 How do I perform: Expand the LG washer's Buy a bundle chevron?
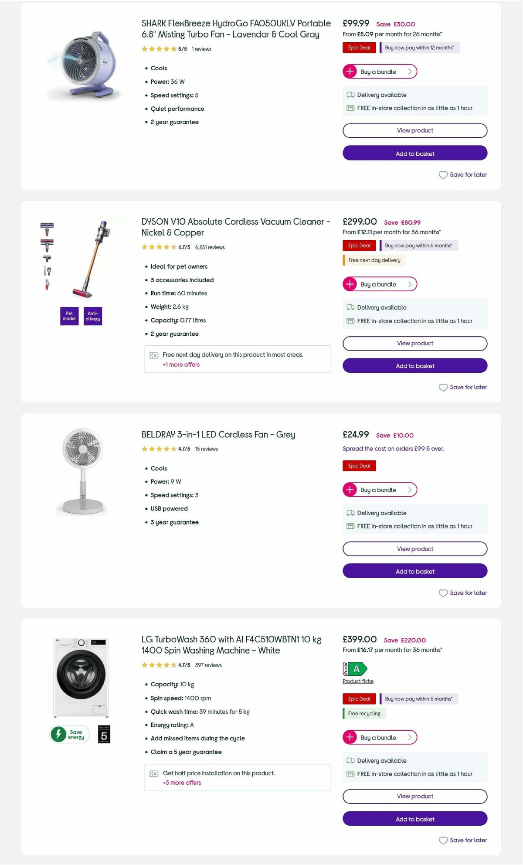[410, 738]
